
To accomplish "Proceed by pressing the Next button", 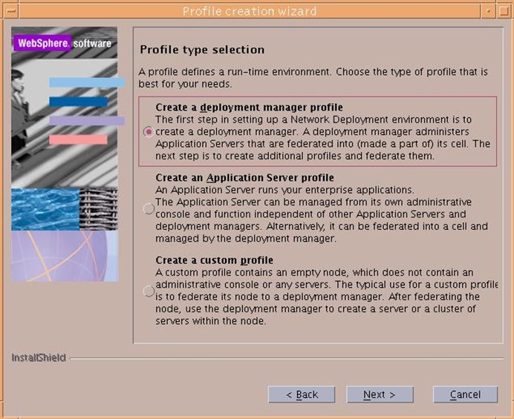I will coord(379,395).
